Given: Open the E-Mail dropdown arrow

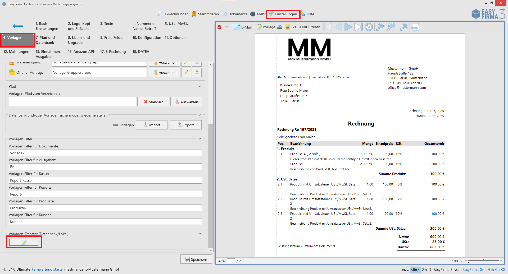Looking at the screenshot, I should (254, 27).
